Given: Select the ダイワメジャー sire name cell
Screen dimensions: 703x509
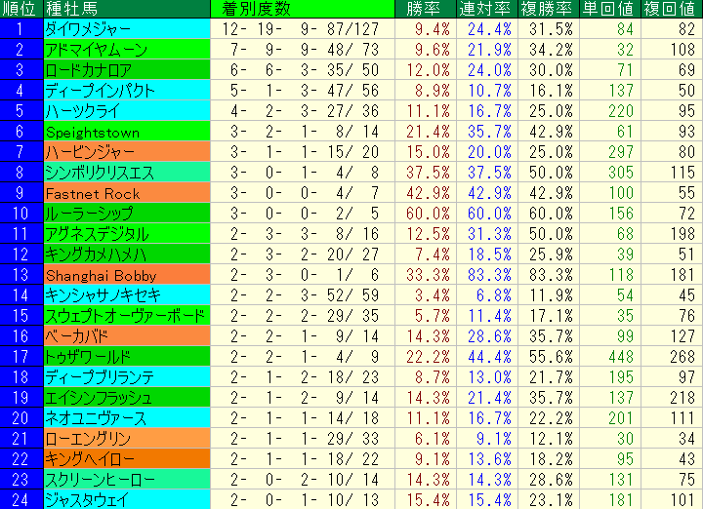Looking at the screenshot, I should point(127,29).
